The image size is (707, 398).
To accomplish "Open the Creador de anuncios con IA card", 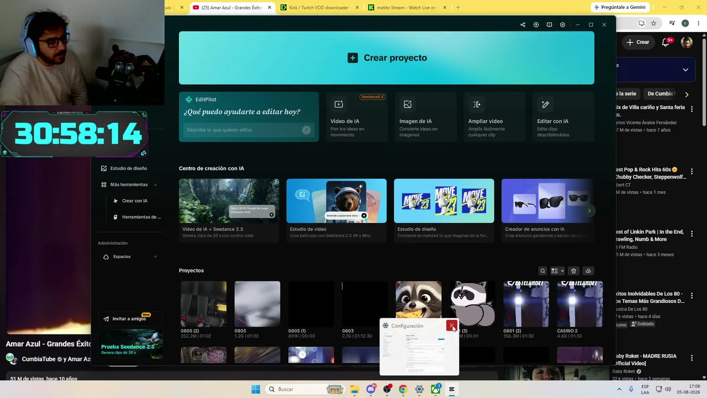I will (x=548, y=210).
